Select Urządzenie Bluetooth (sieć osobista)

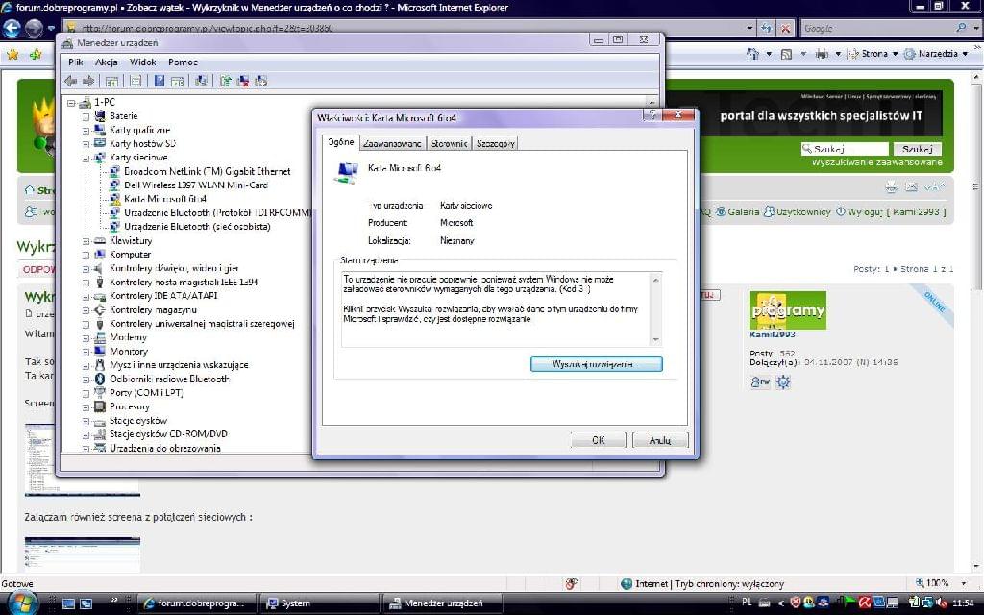tap(197, 227)
